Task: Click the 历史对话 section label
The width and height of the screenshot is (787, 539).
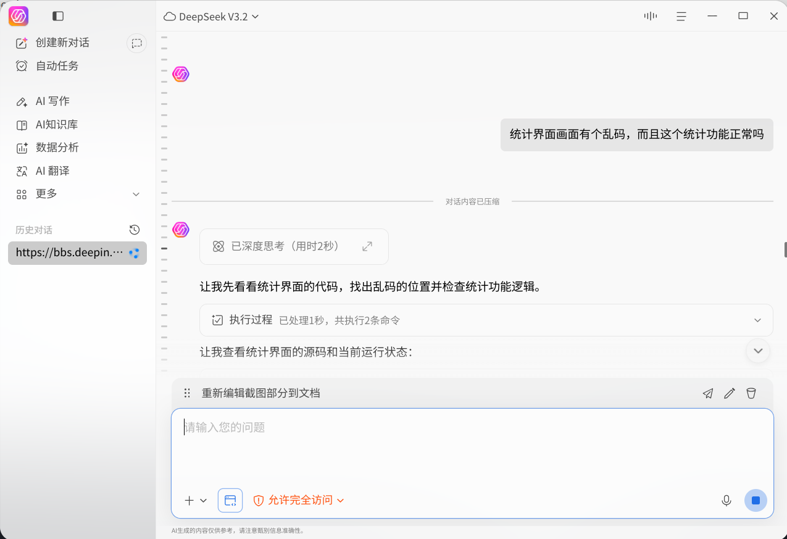Action: tap(34, 230)
